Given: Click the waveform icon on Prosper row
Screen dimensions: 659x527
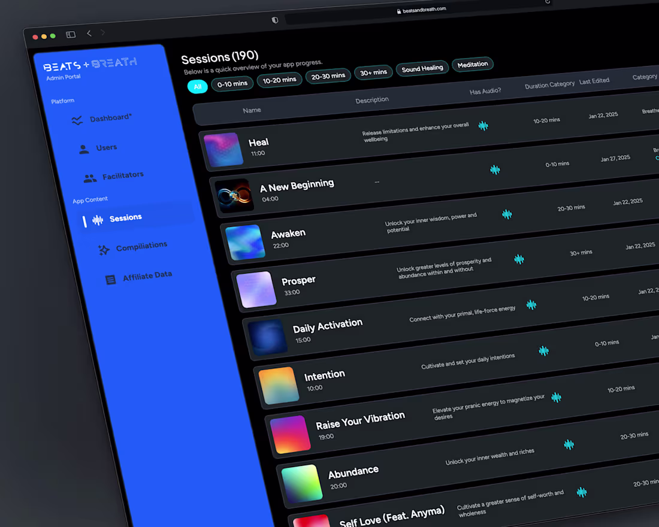Looking at the screenshot, I should [x=519, y=259].
